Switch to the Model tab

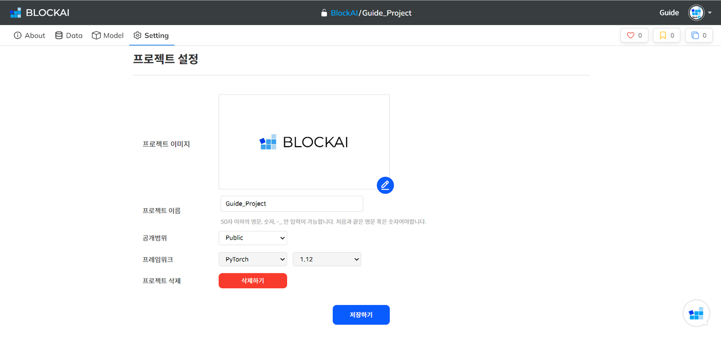(x=108, y=35)
